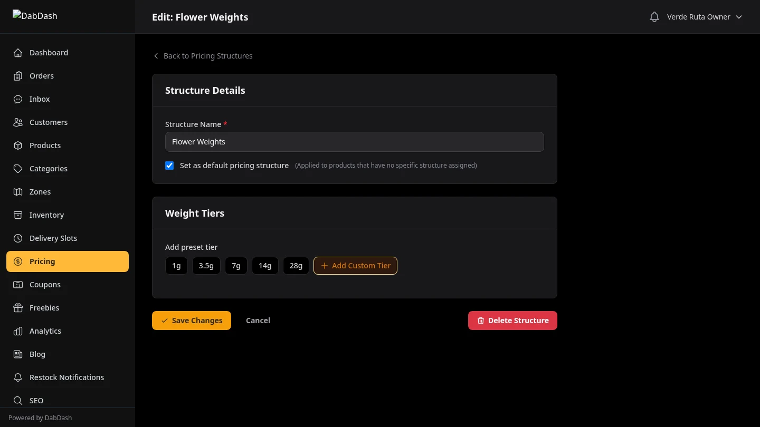Image resolution: width=760 pixels, height=427 pixels.
Task: Click the Customers people icon
Action: (18, 122)
